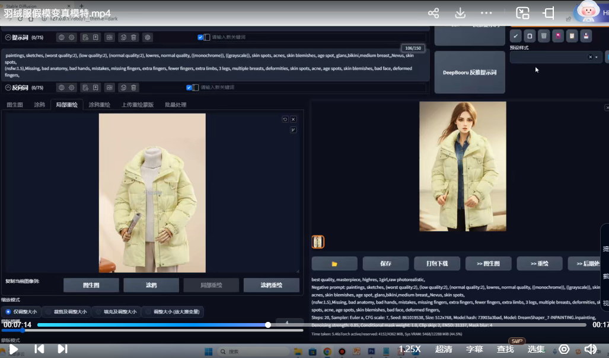
Task: Click the DeepBooru 反推提示词 button
Action: click(x=470, y=72)
